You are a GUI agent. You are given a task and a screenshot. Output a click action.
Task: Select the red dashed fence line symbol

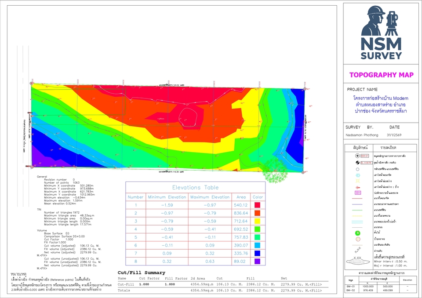(357, 198)
